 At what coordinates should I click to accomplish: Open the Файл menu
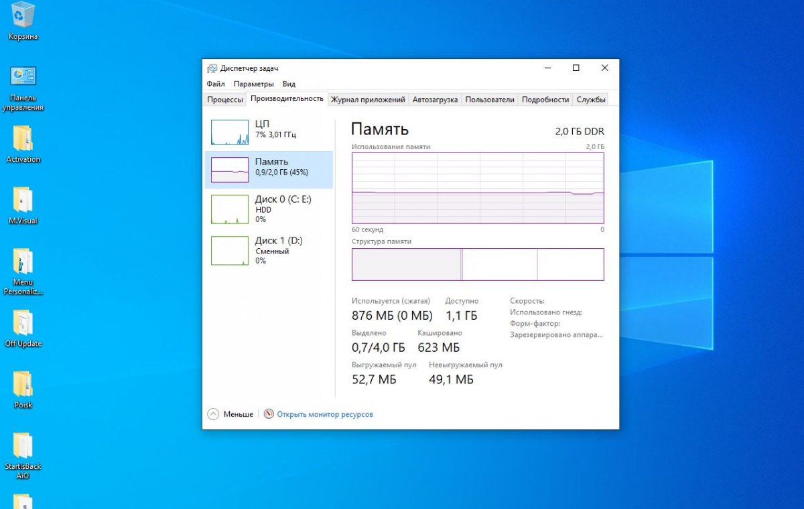pyautogui.click(x=216, y=84)
